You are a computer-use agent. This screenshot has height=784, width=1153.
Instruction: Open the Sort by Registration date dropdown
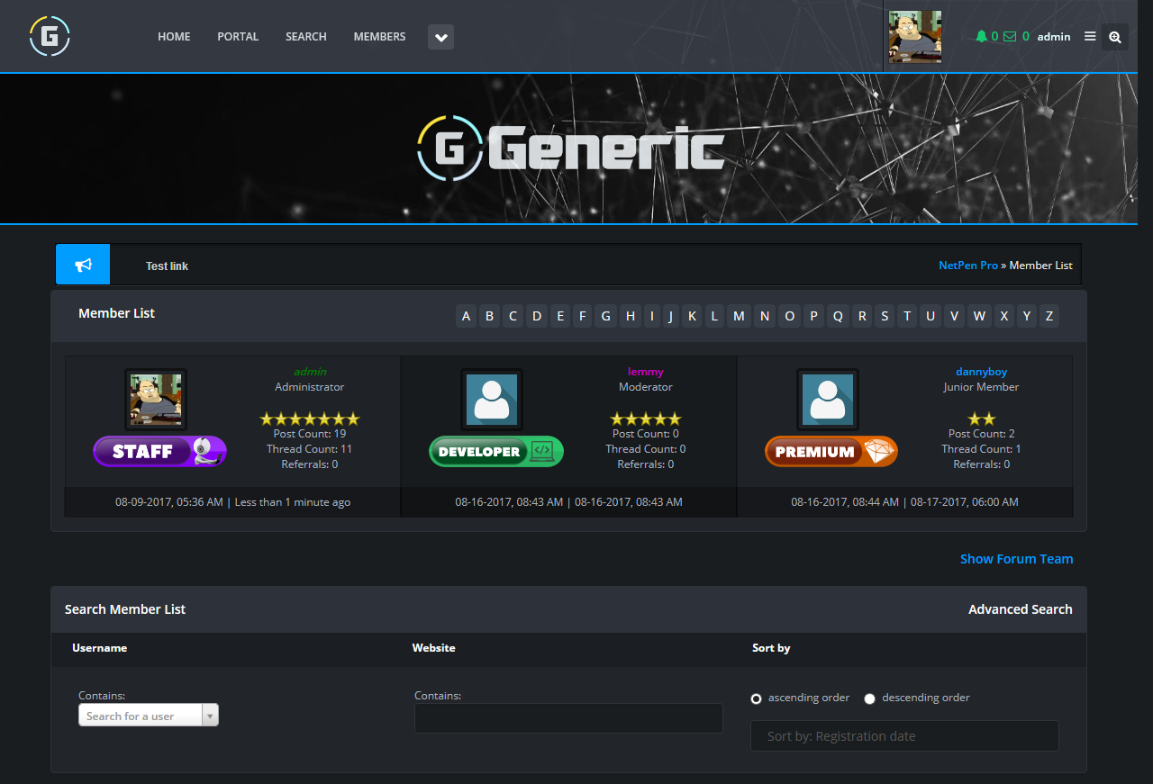coord(903,735)
